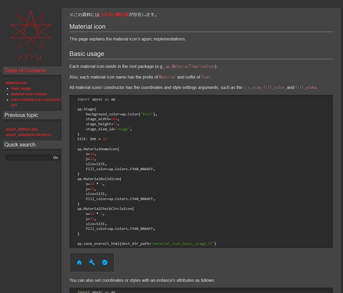Viewport: 343px width, 293px height.
Task: Click the ap.save_overall_html code line
Action: (x=147, y=244)
